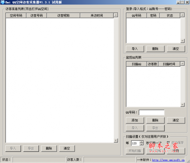The image size is (190, 163).
Task: Click the 扫描时间 column header
Action: click(169, 64)
